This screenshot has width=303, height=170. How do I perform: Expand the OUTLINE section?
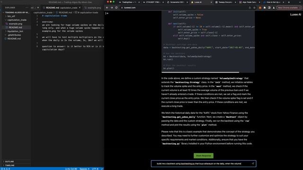pyautogui.click(x=9, y=161)
